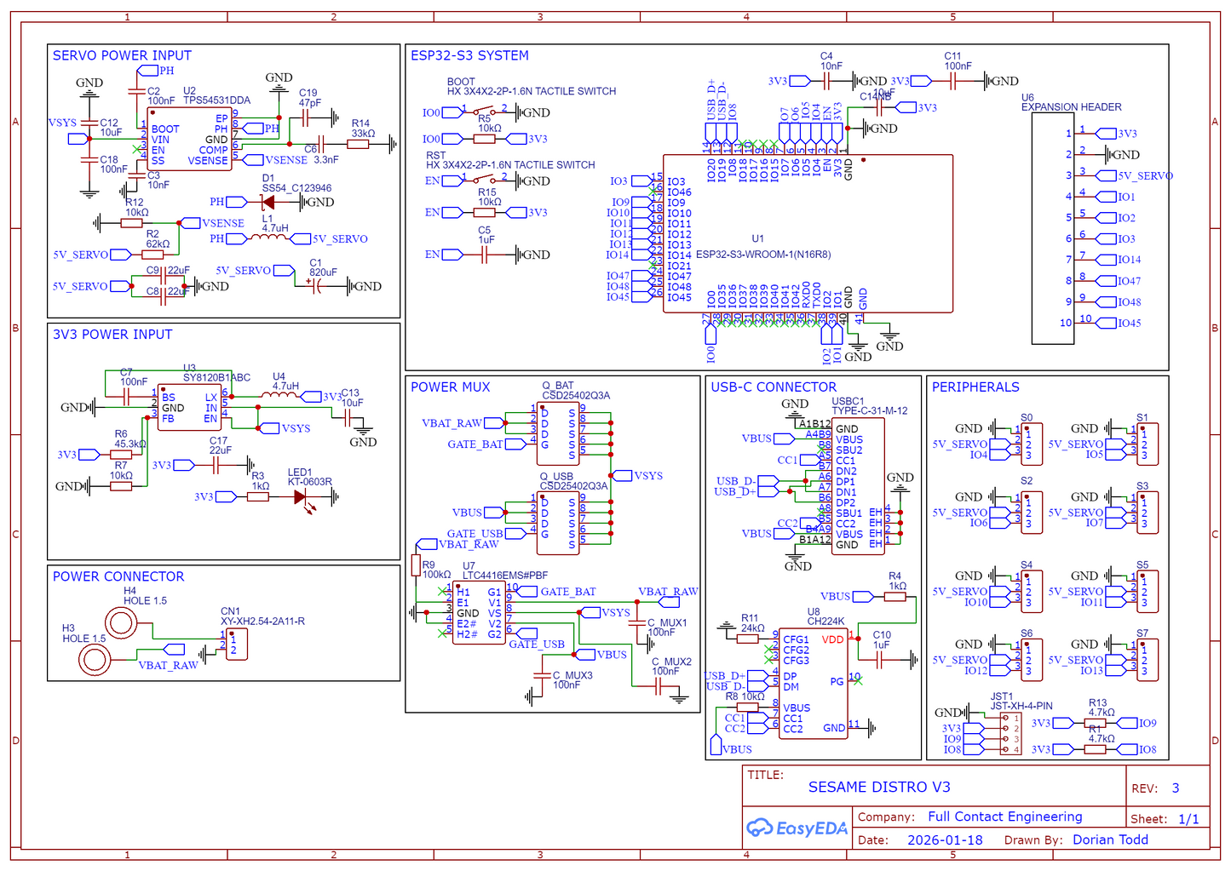Select the R6 45.3kΩ resistor symbol
The height and width of the screenshot is (871, 1231).
[x=121, y=455]
